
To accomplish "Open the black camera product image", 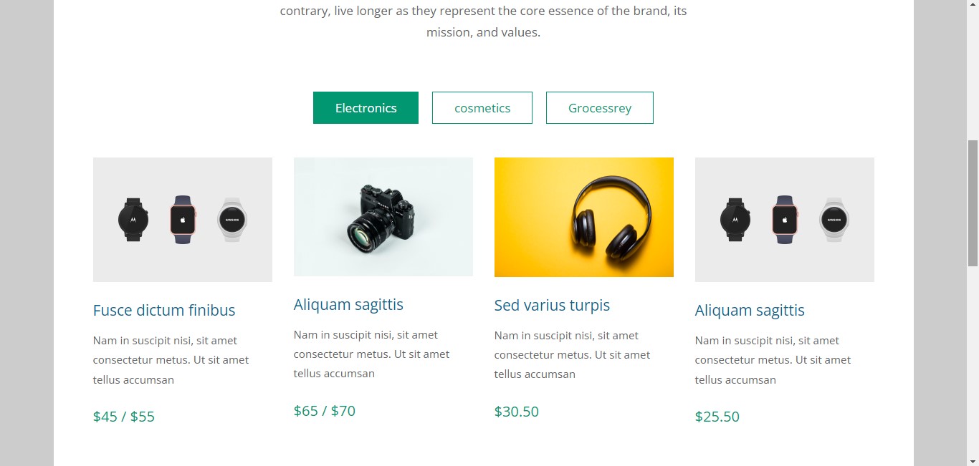I will point(383,217).
